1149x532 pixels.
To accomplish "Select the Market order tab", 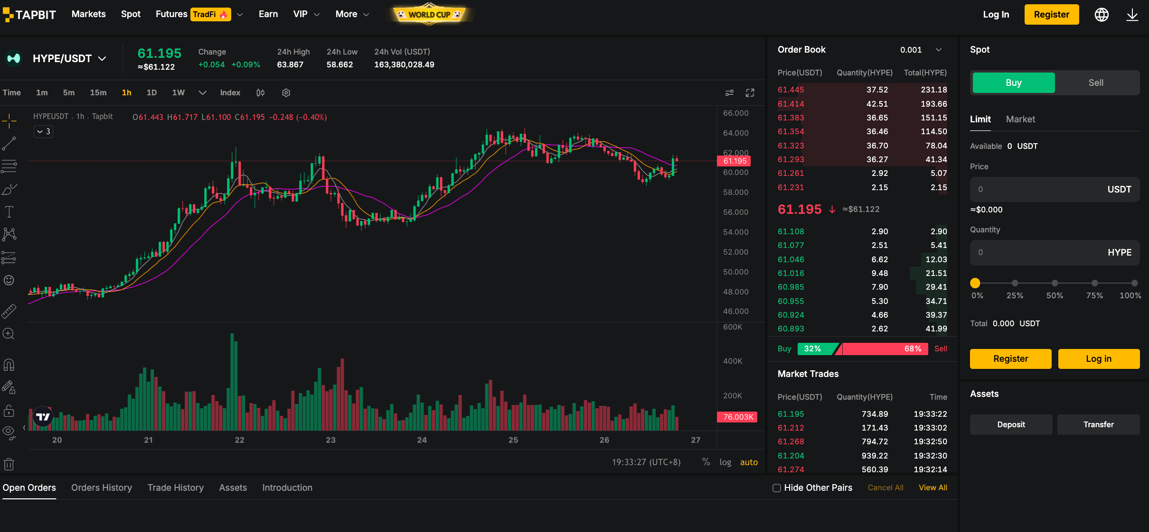I will (x=1020, y=119).
